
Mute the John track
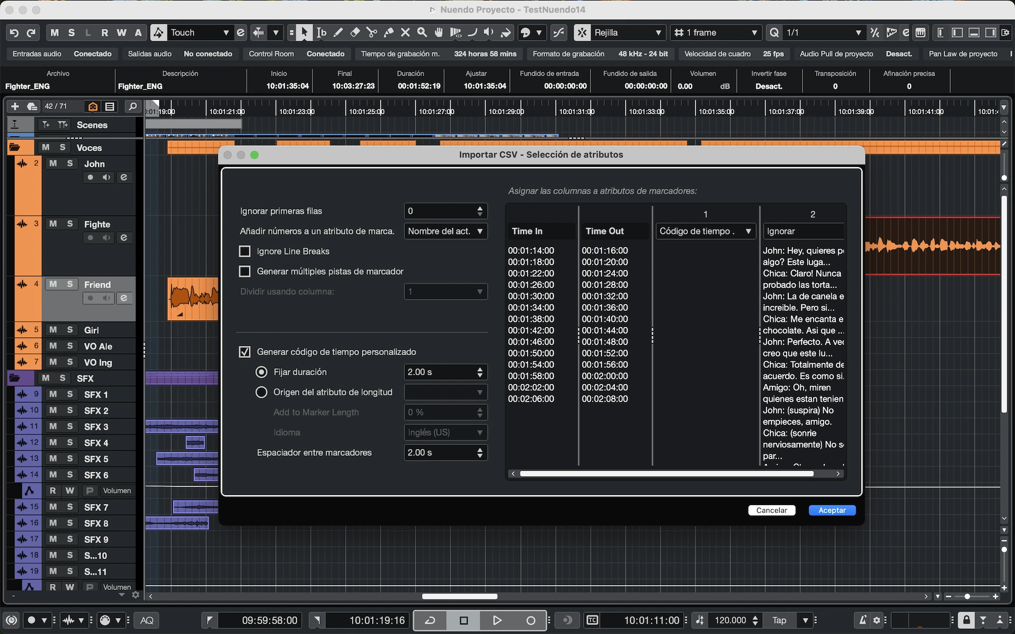tap(53, 164)
